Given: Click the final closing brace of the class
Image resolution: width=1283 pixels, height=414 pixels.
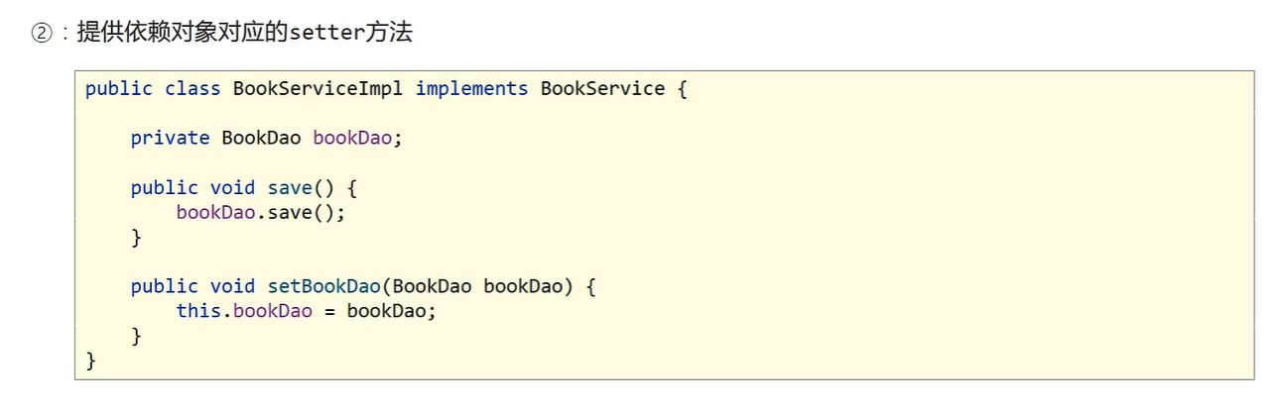Looking at the screenshot, I should pos(91,362).
